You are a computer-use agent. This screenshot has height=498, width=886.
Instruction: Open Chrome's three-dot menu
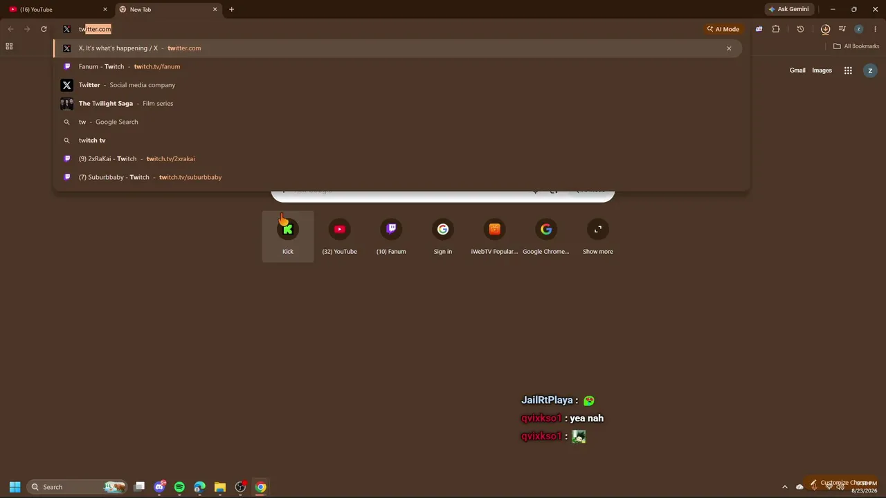(876, 29)
